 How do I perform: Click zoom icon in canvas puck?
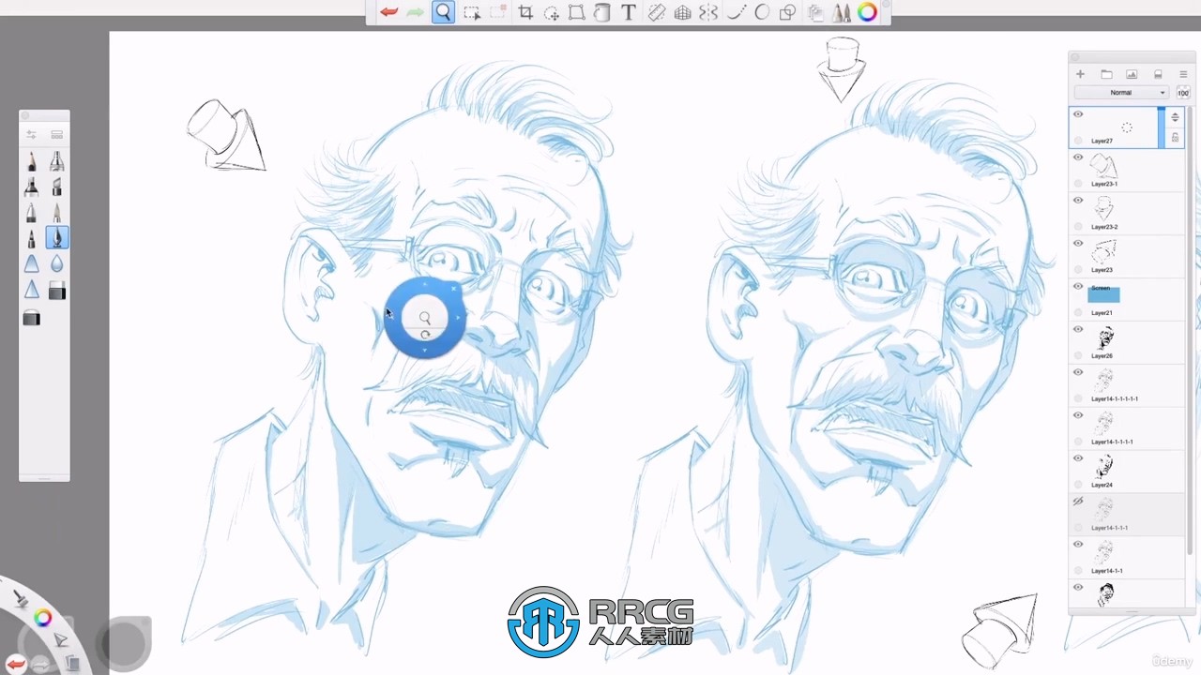pos(425,319)
